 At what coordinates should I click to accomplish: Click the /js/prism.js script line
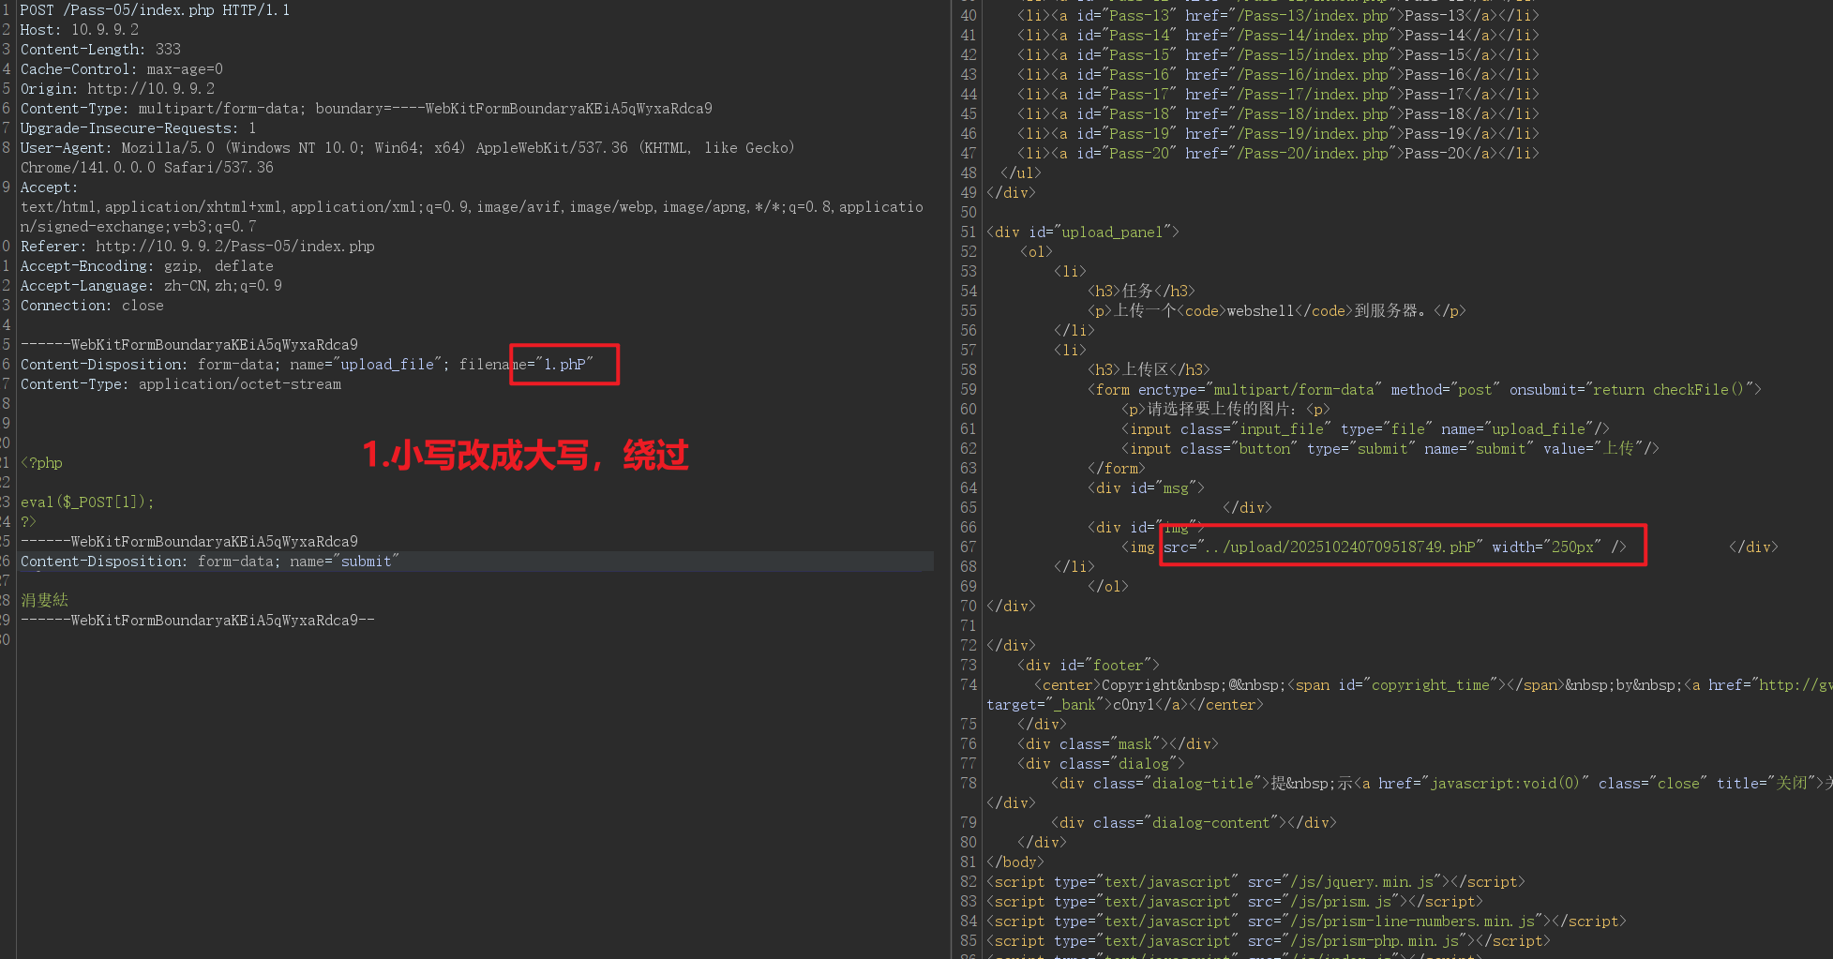coord(1235,902)
